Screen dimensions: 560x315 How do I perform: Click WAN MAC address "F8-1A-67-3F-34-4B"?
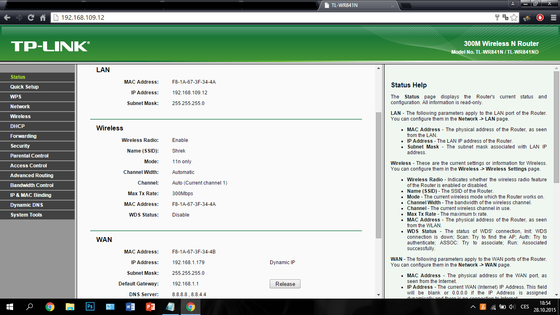[x=194, y=252]
